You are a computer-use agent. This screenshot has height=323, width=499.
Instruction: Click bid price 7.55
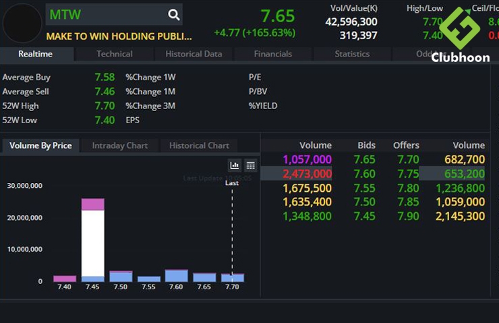click(365, 188)
